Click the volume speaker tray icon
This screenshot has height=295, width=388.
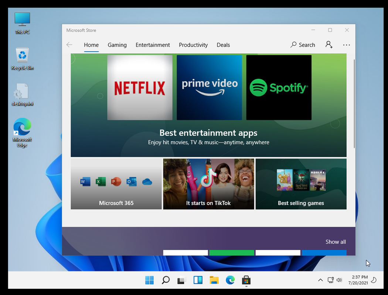[x=339, y=280]
